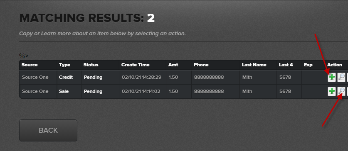Copy the Credit transaction with green plus
Viewport: 348px width, 151px height.
(x=331, y=77)
